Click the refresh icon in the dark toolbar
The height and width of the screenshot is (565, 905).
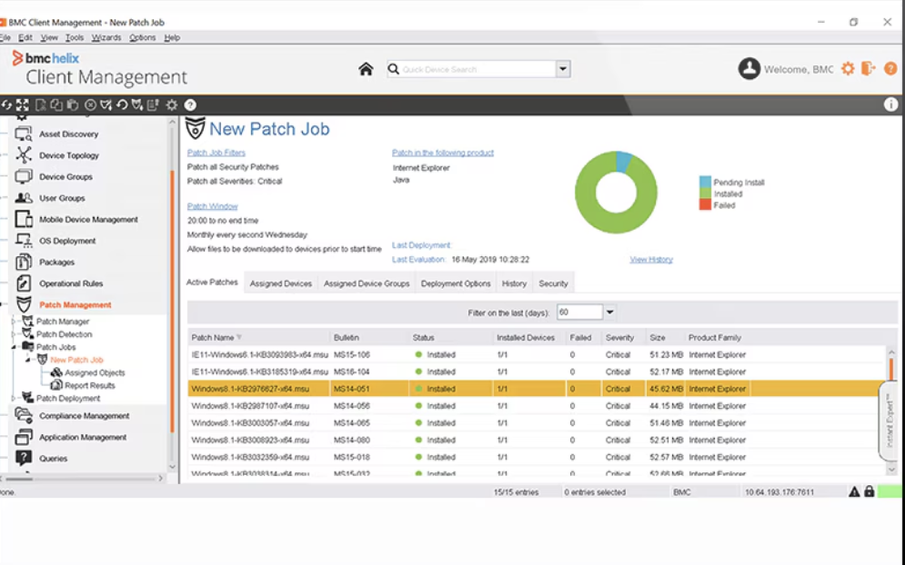(x=7, y=104)
